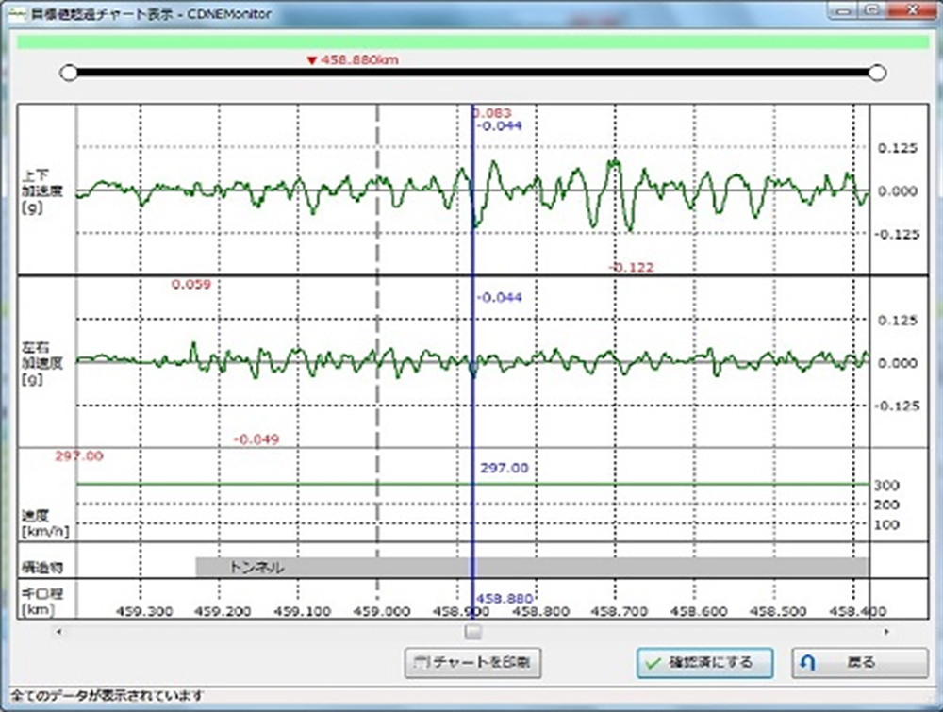Click the left handle of the range slider

[x=69, y=73]
